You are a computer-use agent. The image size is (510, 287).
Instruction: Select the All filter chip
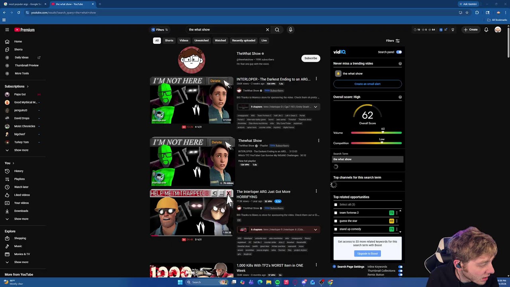[157, 40]
